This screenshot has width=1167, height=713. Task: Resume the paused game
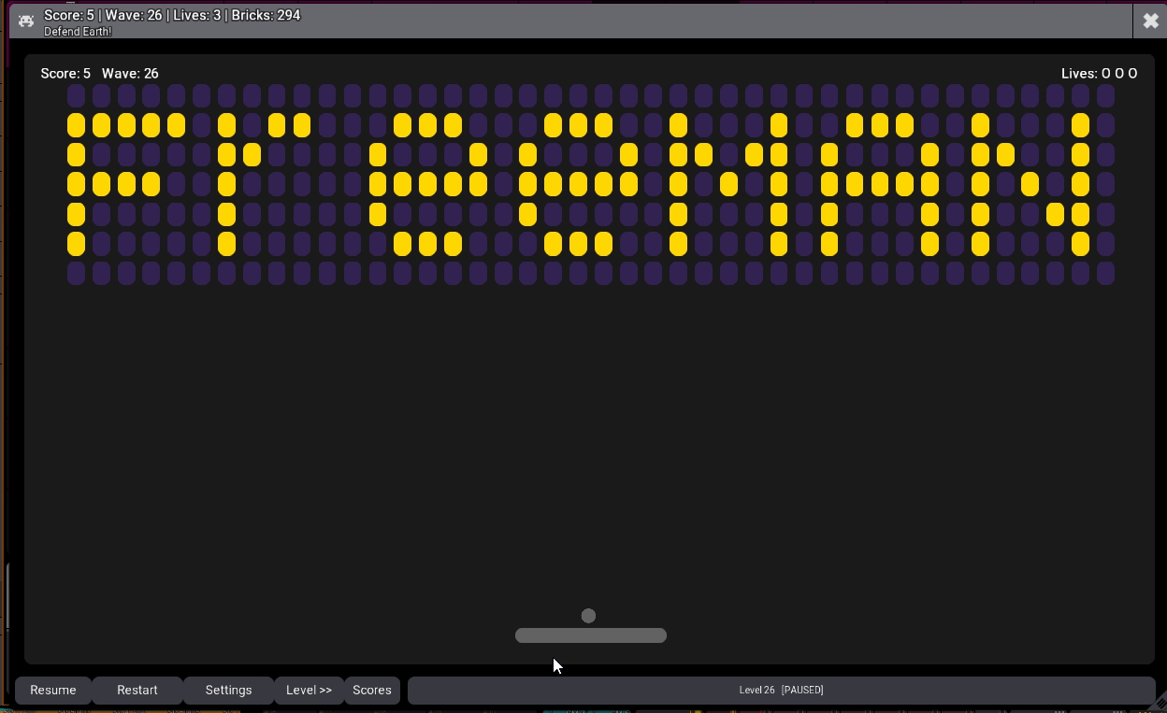pyautogui.click(x=53, y=690)
